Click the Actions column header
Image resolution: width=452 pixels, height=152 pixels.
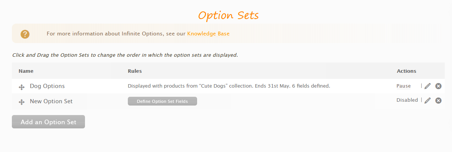(x=406, y=71)
